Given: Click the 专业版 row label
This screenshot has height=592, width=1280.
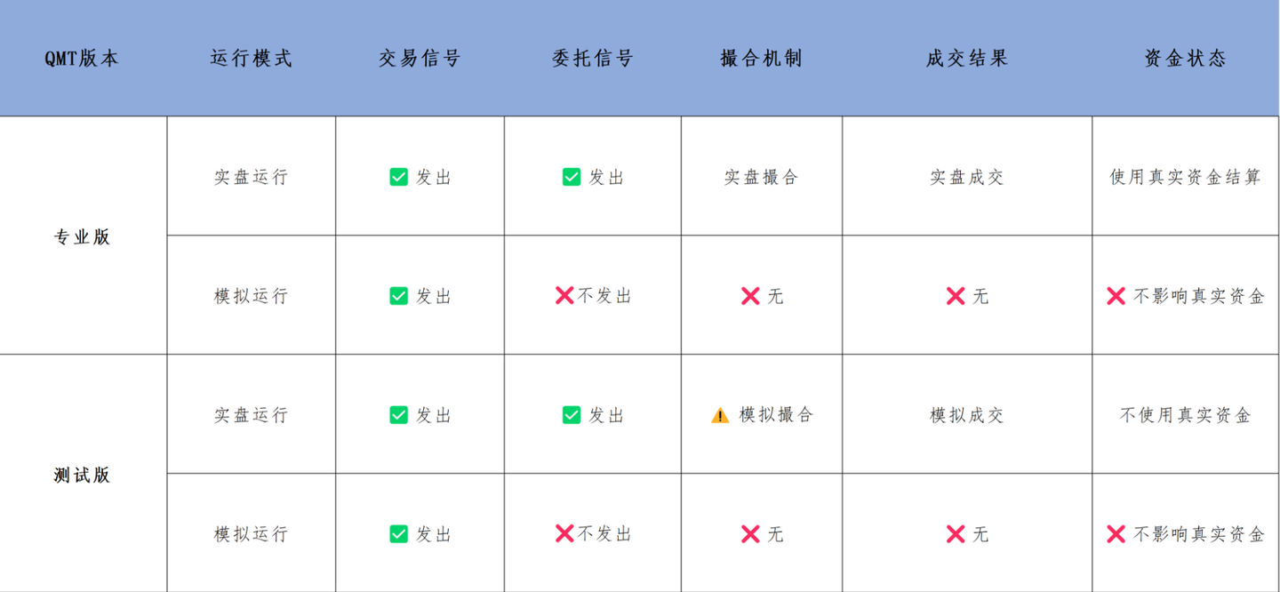Looking at the screenshot, I should [82, 237].
